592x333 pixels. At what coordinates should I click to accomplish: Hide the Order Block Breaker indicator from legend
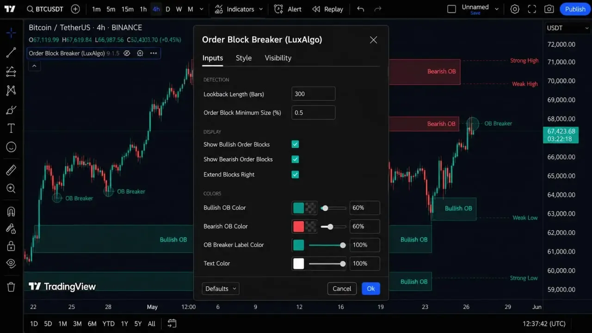[x=127, y=53]
